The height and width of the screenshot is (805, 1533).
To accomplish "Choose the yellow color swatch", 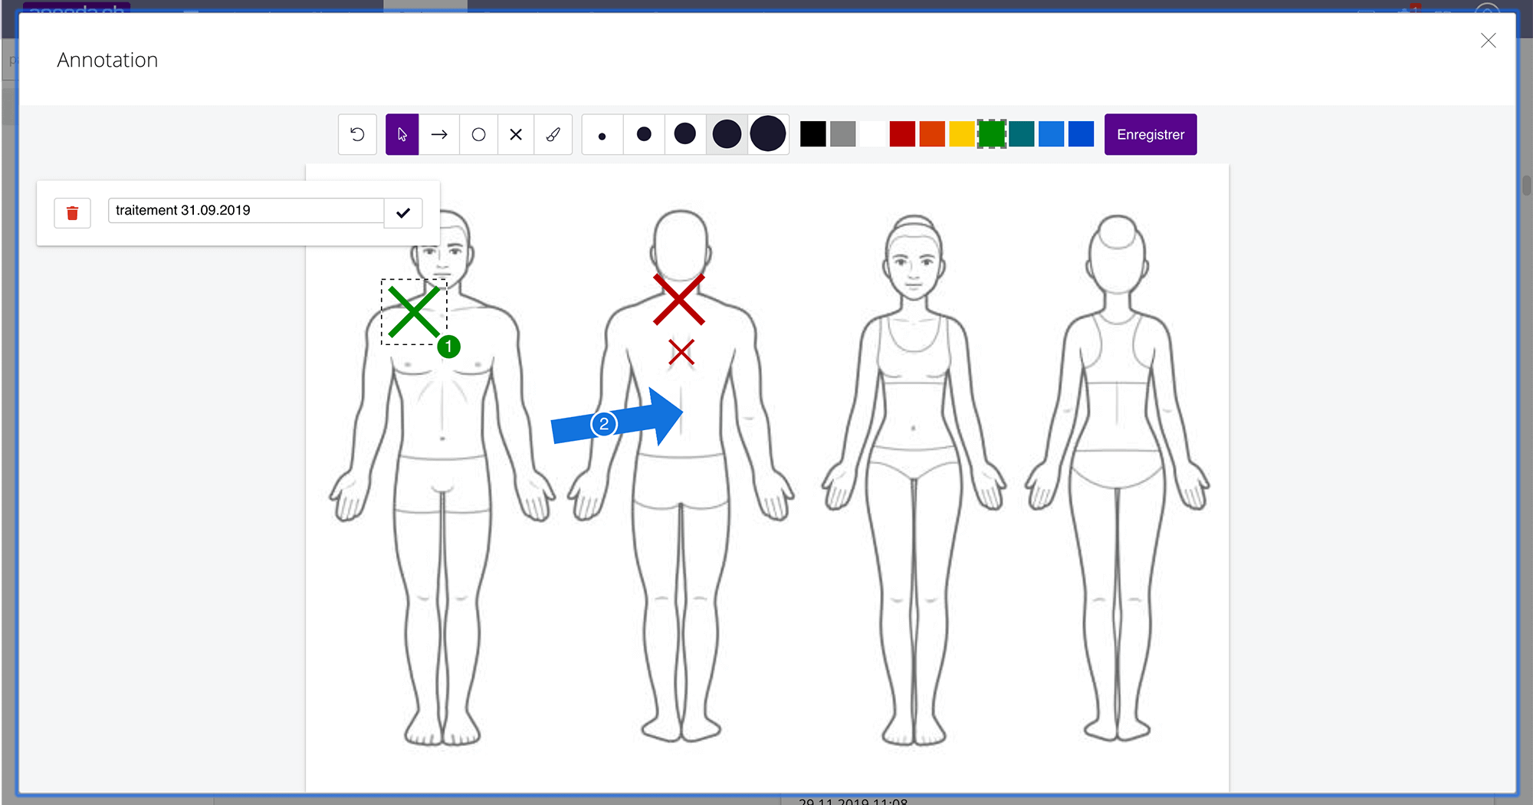I will 961,134.
